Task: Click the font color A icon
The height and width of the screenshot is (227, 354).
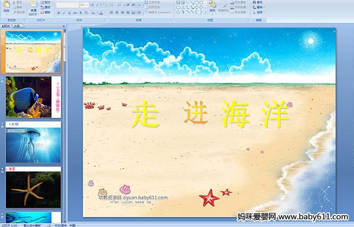Action: point(101,13)
